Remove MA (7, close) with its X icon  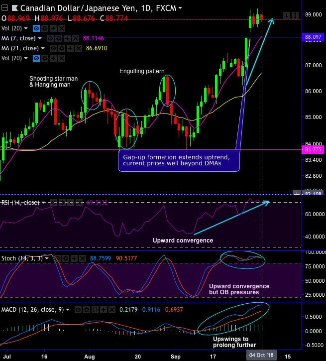pyautogui.click(x=76, y=38)
